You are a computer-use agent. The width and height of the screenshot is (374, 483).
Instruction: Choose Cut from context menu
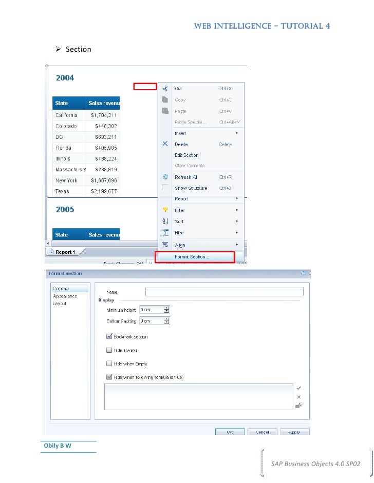pos(201,88)
